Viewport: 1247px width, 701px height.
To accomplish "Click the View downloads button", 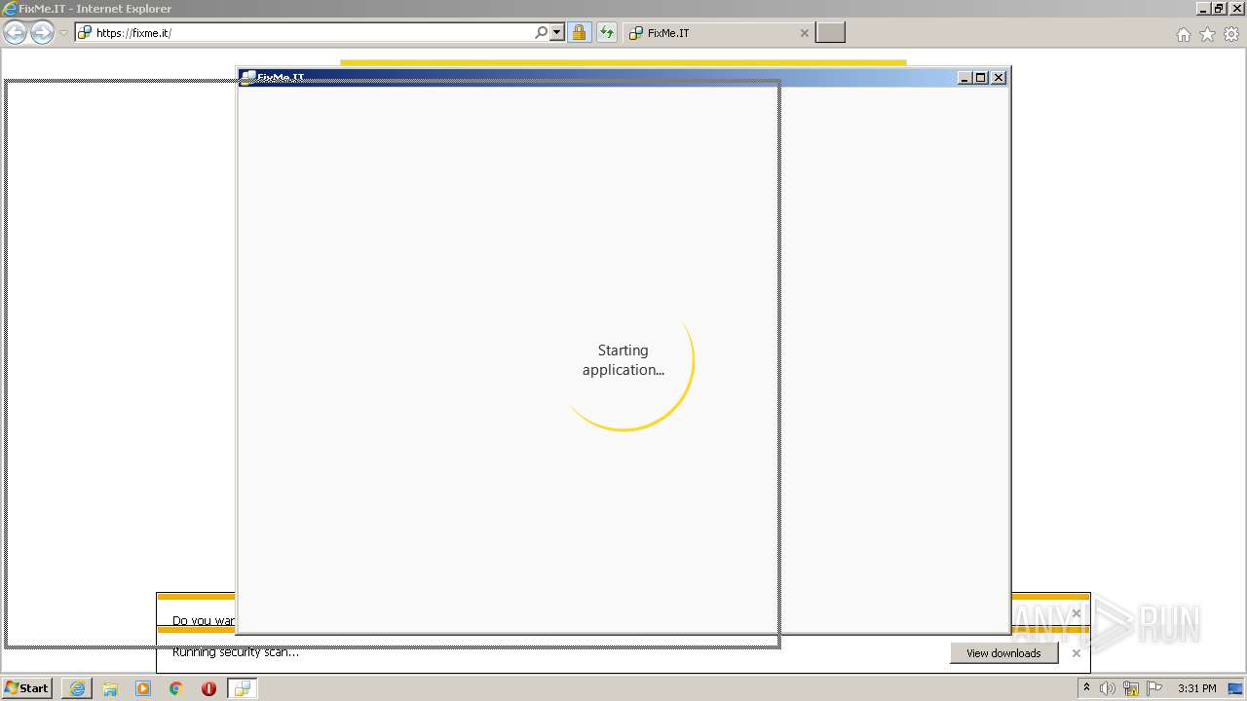I will coord(1003,653).
